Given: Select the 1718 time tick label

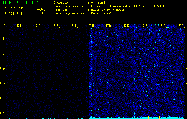Looking at the screenshot, I should coord(144,26).
